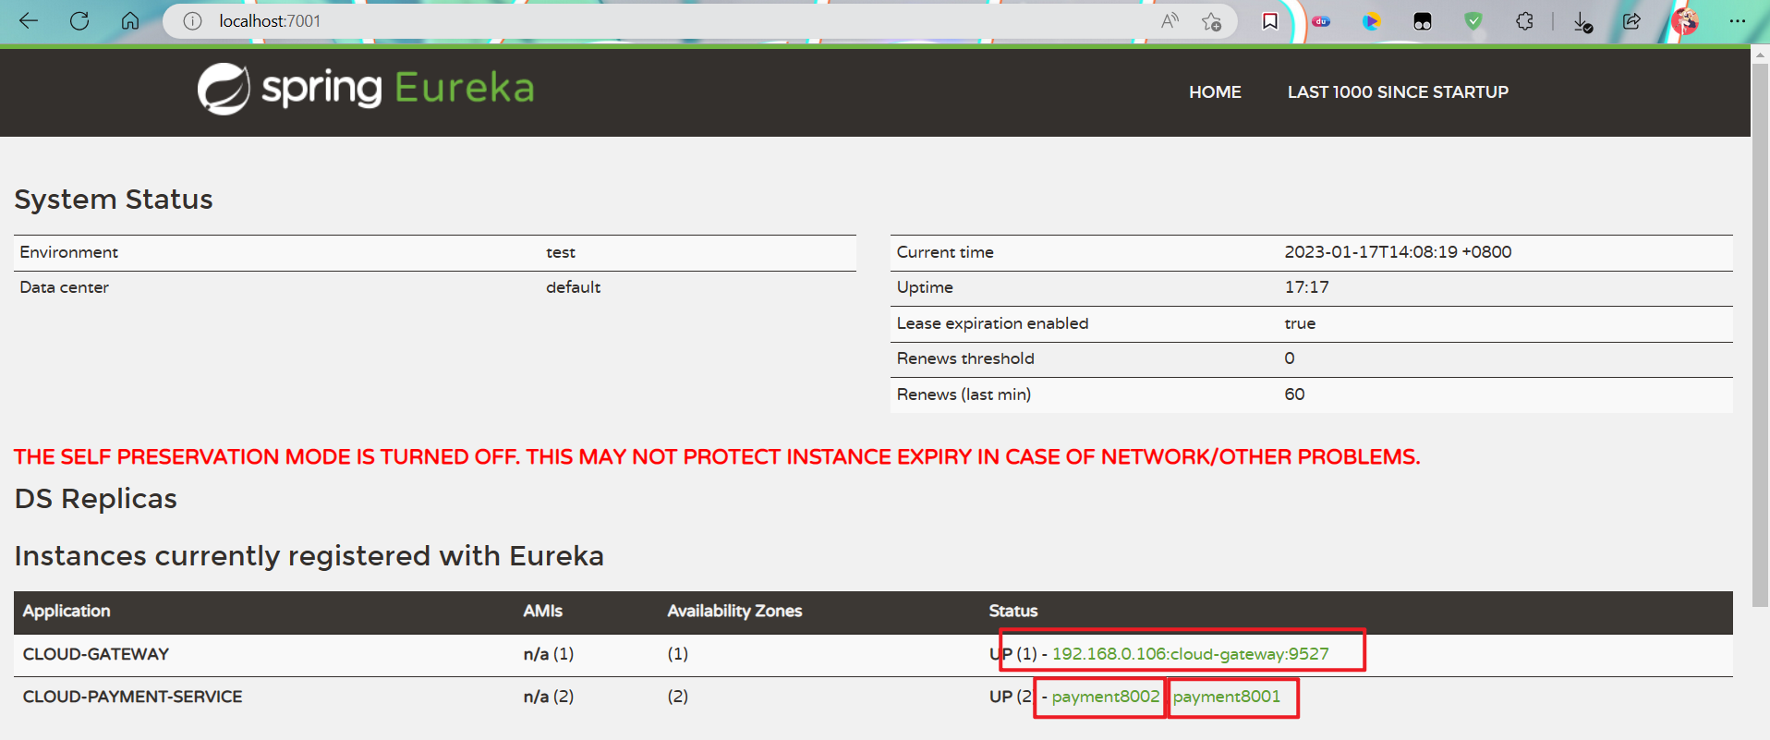Click the Spring Eureka logo

pos(366,89)
